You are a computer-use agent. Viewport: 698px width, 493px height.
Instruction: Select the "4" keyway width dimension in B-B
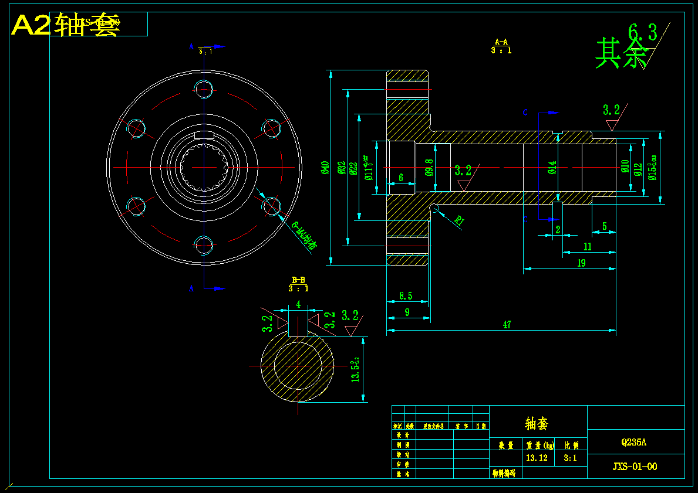(x=298, y=304)
